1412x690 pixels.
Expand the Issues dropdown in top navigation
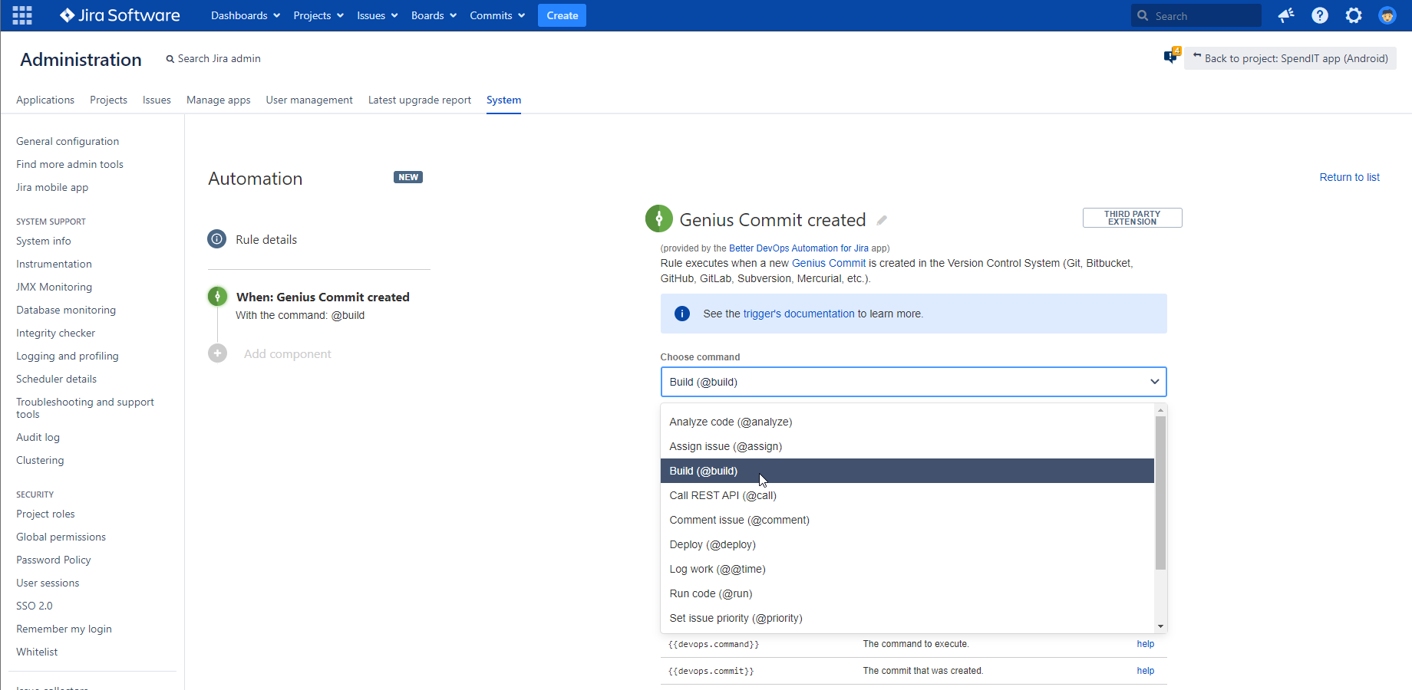tap(378, 15)
